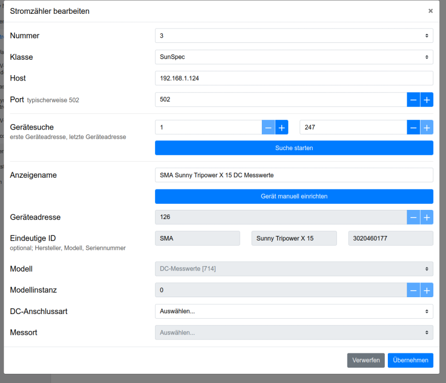Click Gerät manuell einrichten button

coord(293,196)
